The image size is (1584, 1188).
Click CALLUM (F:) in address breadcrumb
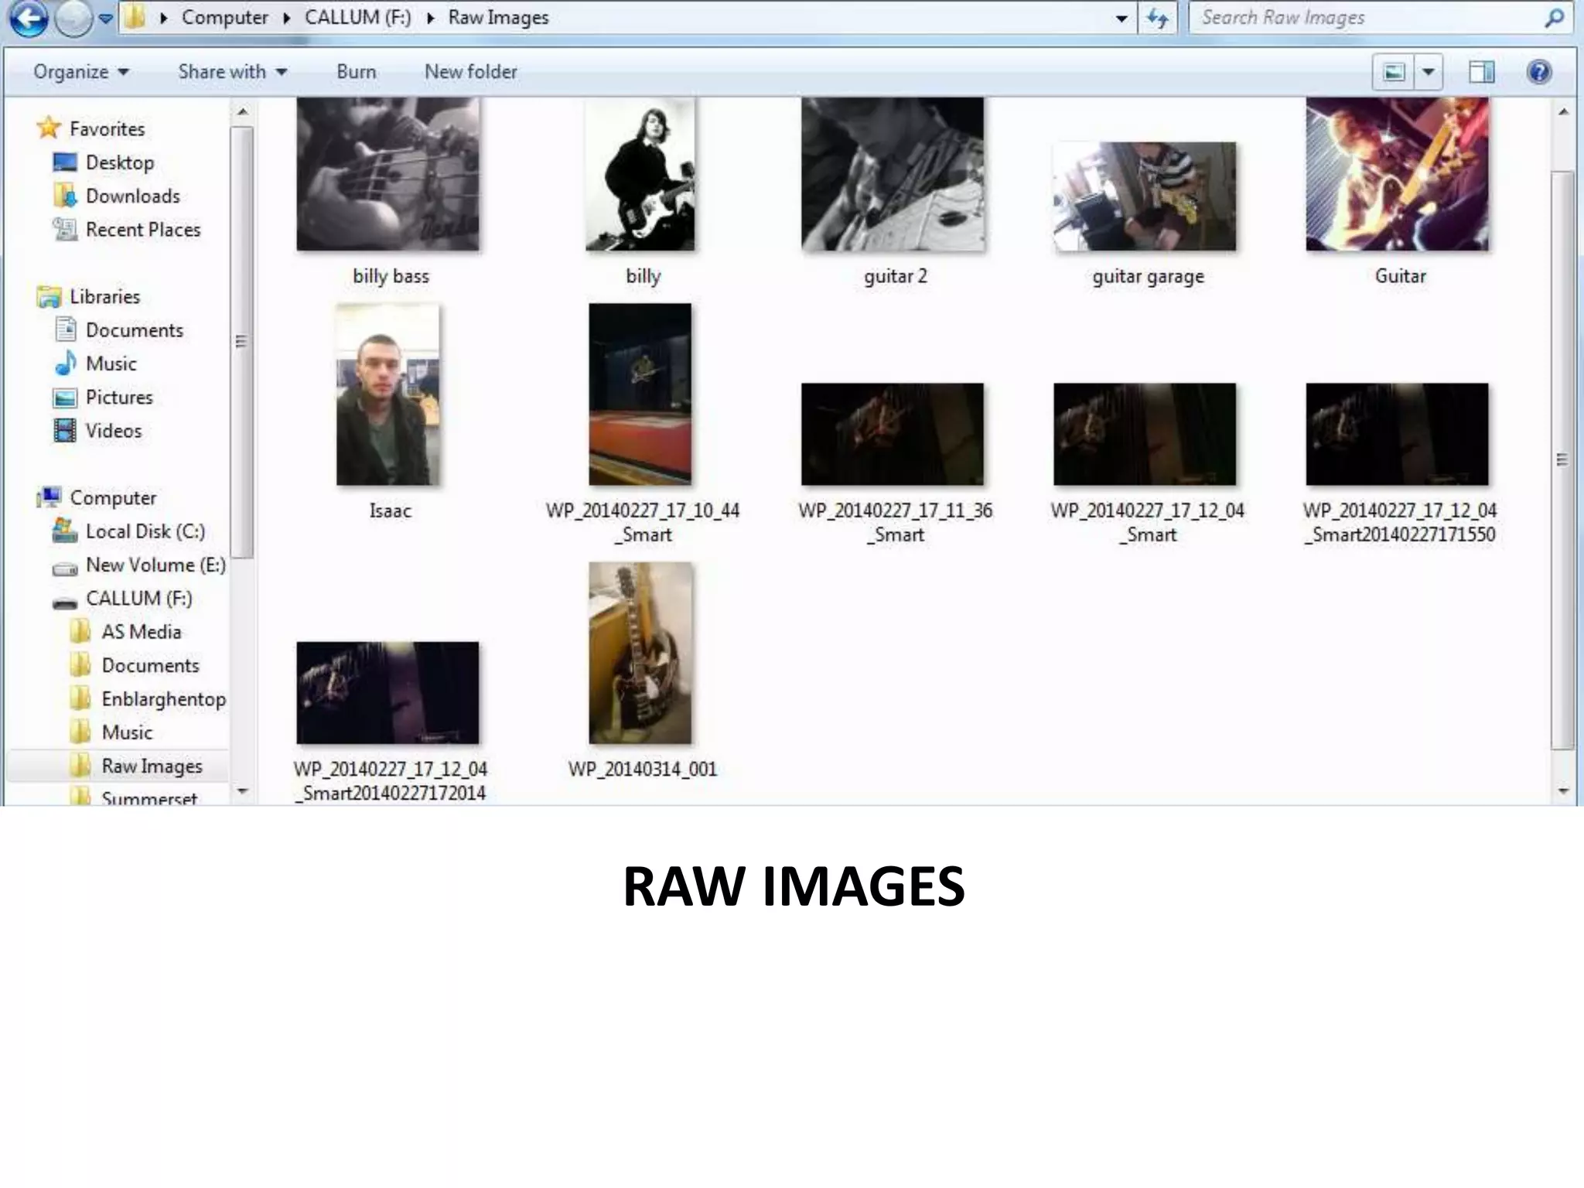pyautogui.click(x=357, y=18)
